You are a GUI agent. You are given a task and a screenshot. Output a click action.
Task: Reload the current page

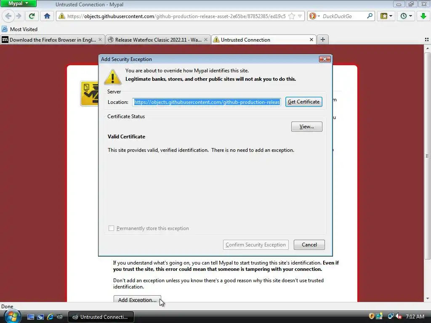32,16
